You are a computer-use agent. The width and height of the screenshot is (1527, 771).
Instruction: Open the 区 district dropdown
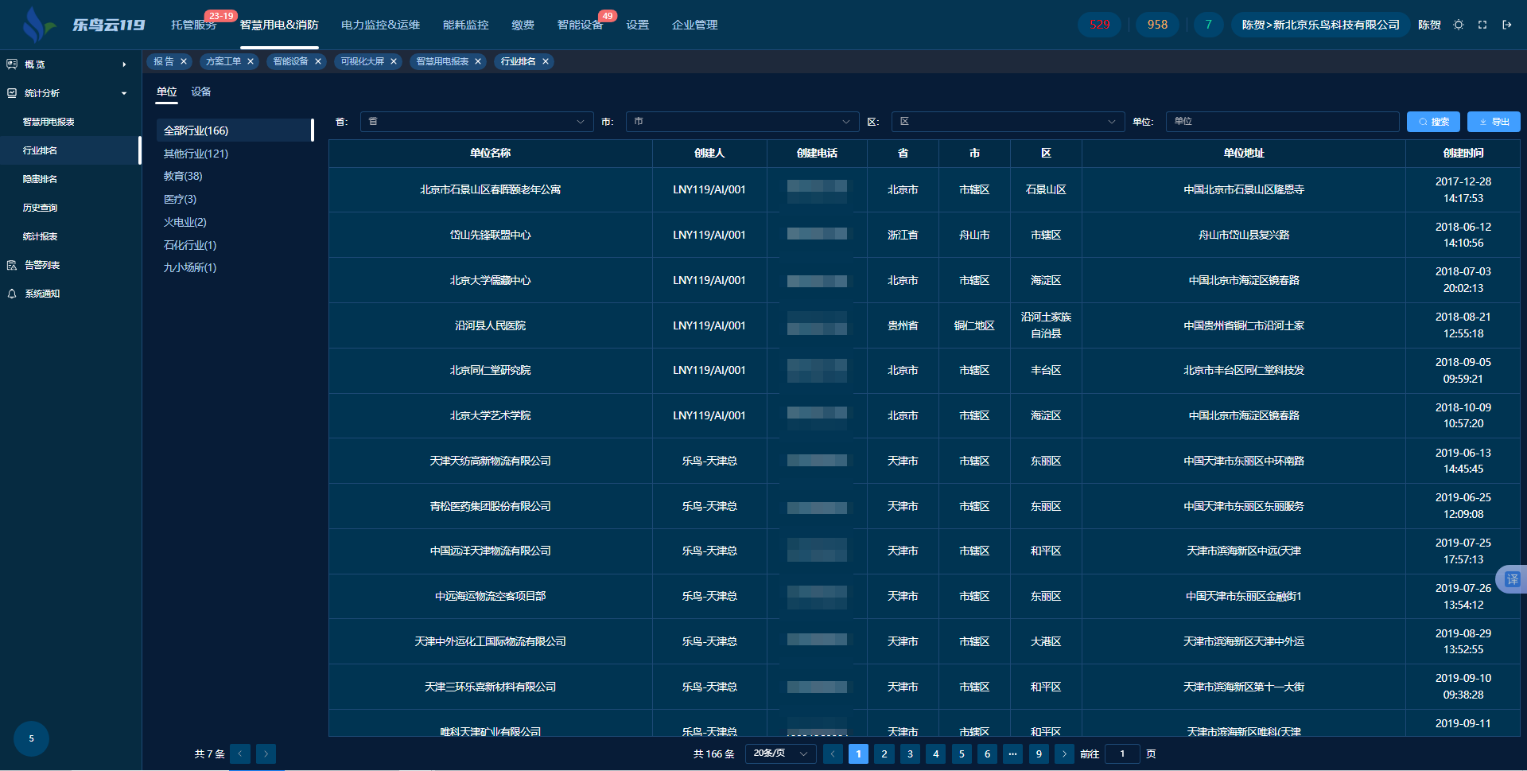tap(1007, 122)
